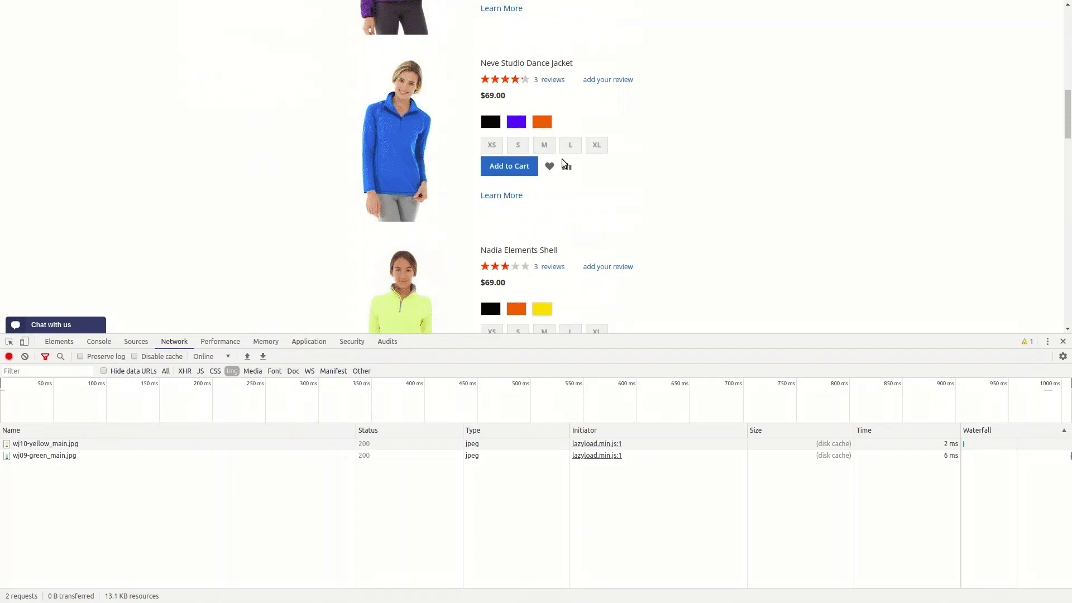Screen dimensions: 1072x603
Task: Select the purple color swatch
Action: pos(516,122)
